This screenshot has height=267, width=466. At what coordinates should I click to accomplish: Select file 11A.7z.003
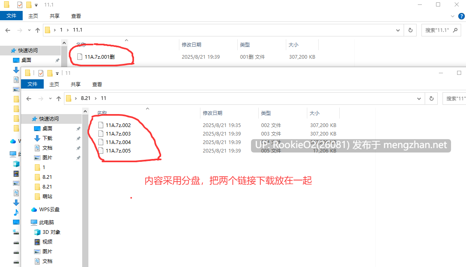tap(118, 133)
